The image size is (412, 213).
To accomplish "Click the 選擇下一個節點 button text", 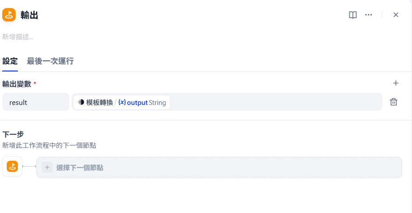I will pyautogui.click(x=80, y=167).
